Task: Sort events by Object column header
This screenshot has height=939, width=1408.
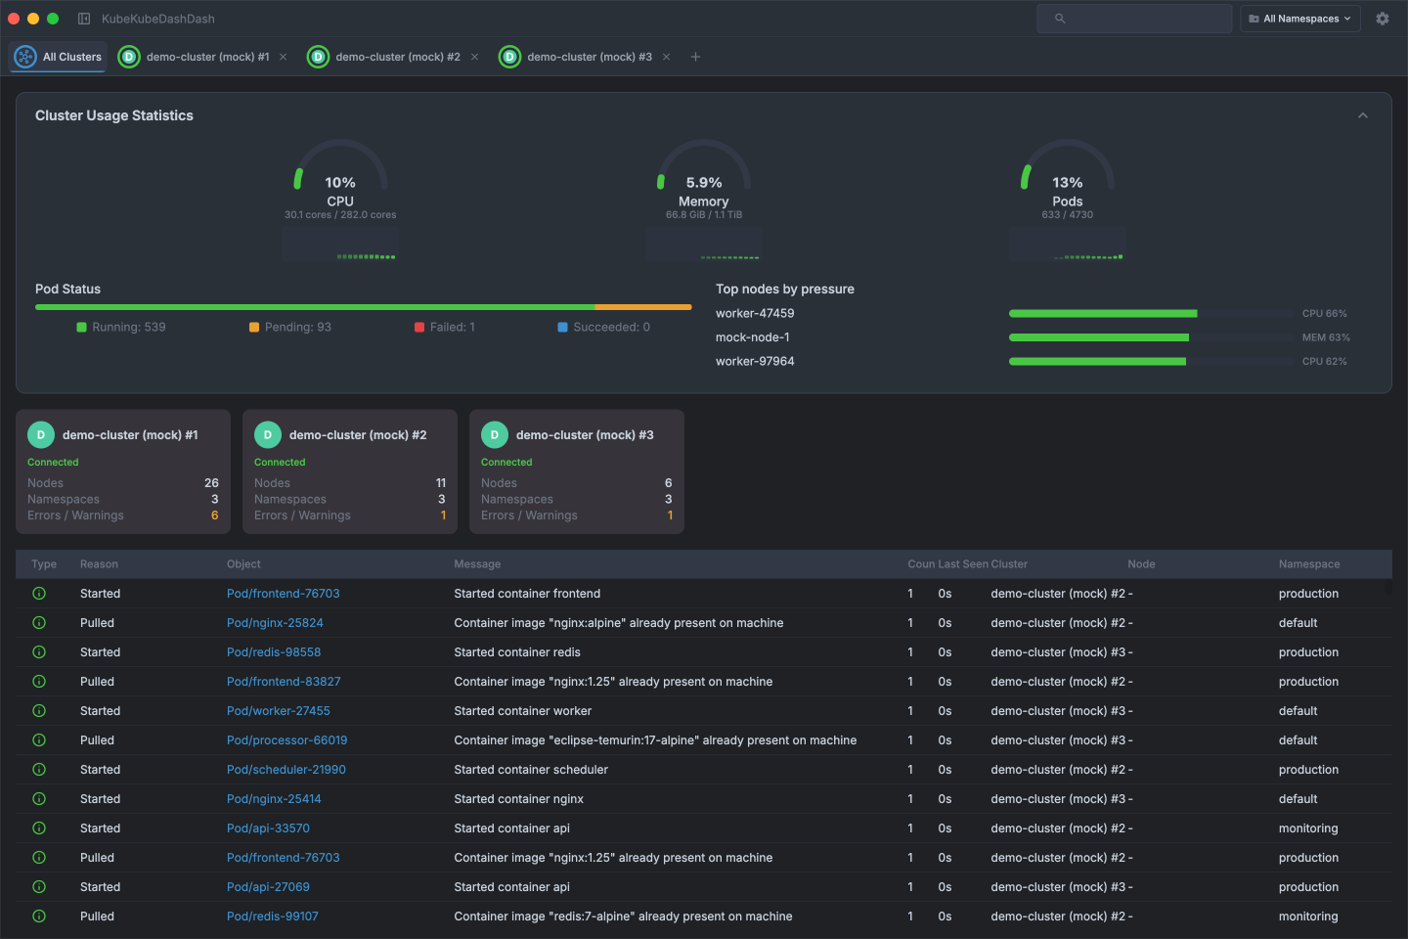Action: click(243, 564)
